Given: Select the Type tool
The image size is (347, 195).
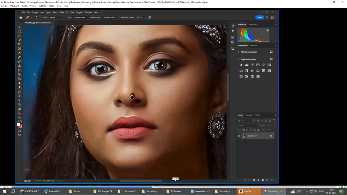Looking at the screenshot, I should click(20, 96).
